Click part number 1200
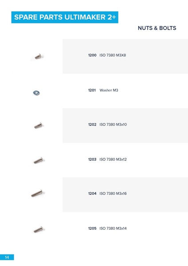188x266 pixels. tap(92, 55)
